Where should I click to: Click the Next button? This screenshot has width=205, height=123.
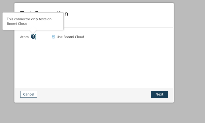click(159, 94)
